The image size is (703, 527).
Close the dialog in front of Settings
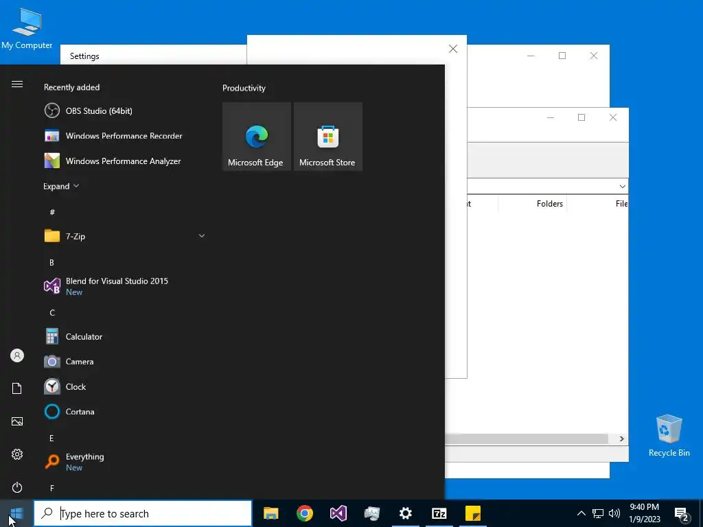[453, 49]
